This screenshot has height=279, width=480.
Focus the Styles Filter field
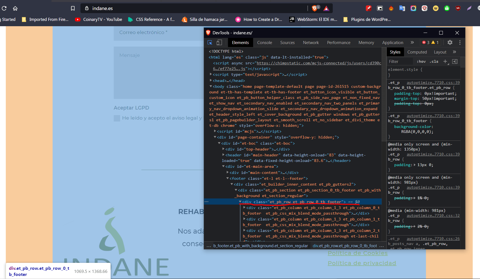tap(400, 62)
